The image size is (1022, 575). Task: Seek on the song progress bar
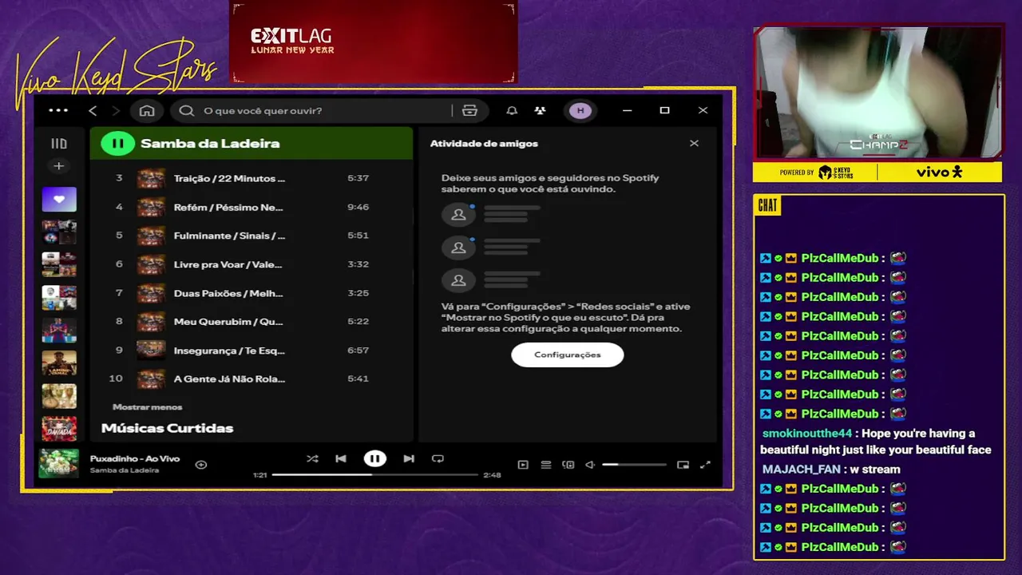(374, 474)
